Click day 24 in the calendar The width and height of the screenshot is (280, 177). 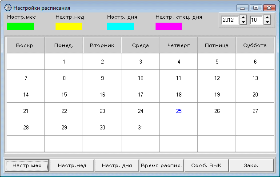coord(140,111)
